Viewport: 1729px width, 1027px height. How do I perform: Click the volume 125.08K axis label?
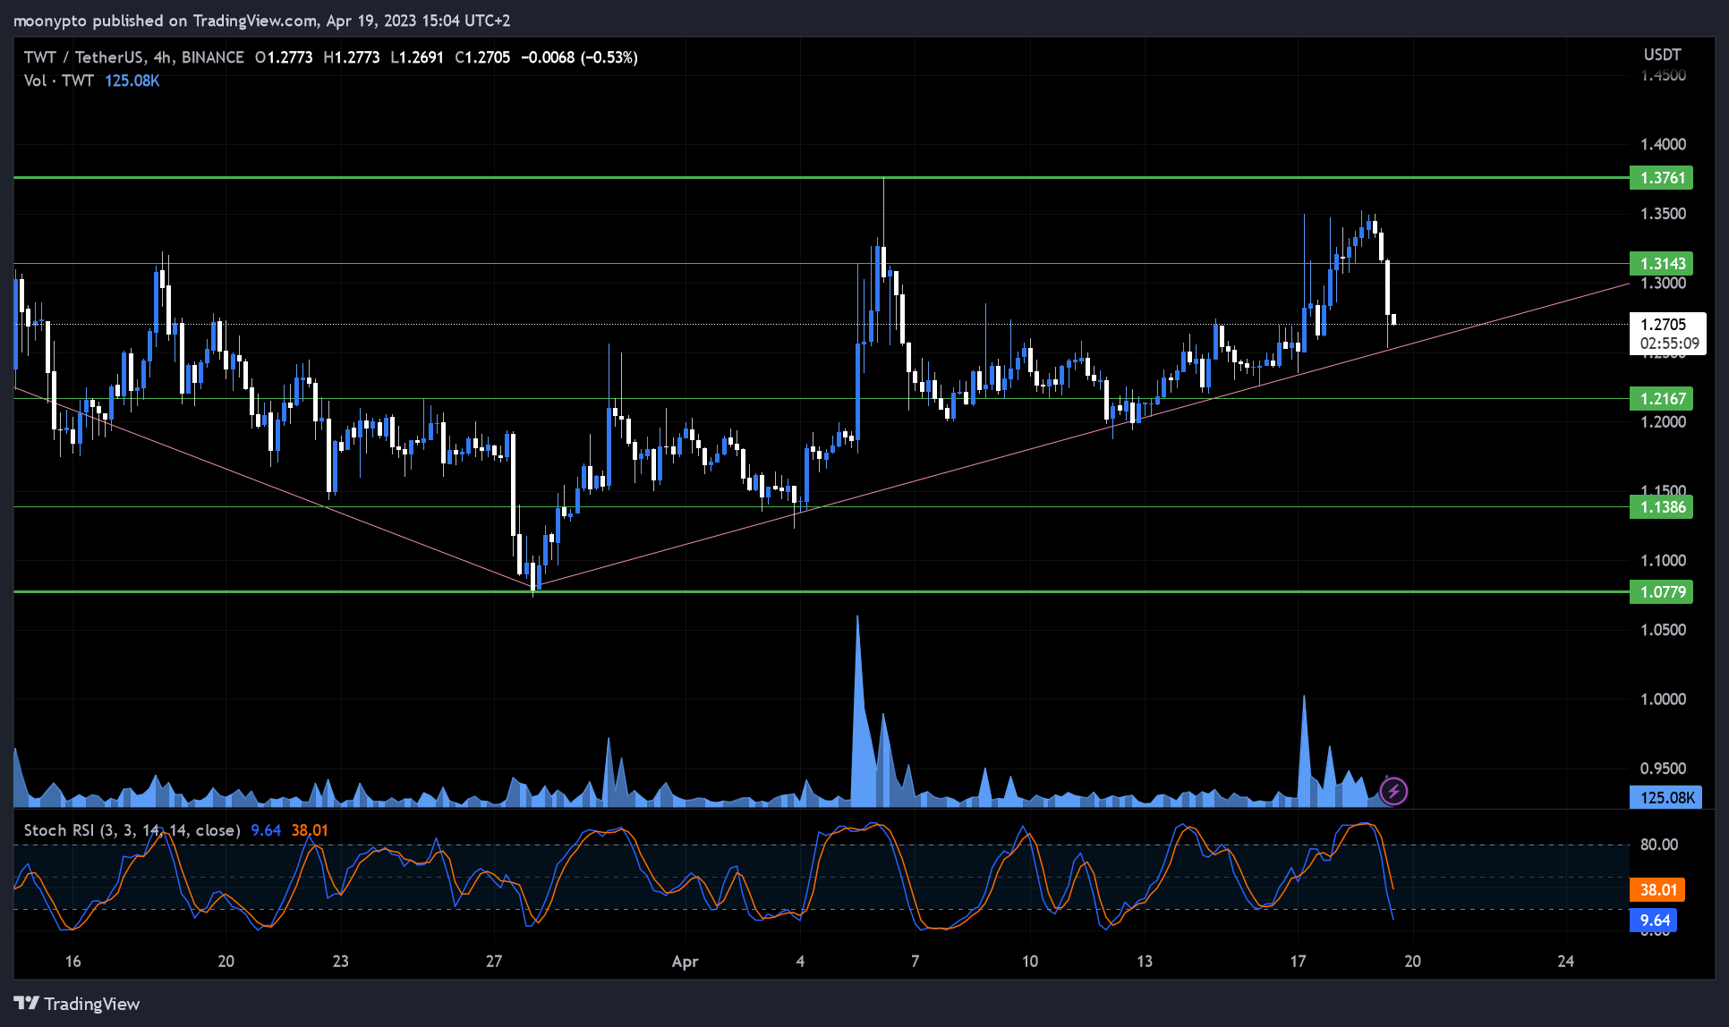[1666, 797]
